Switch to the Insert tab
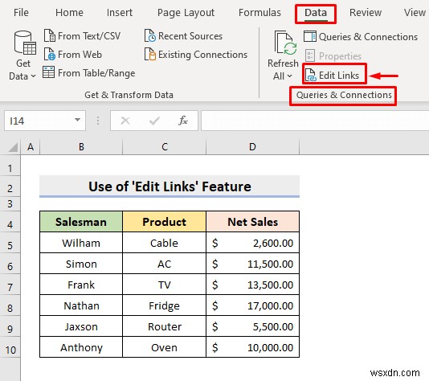This screenshot has height=381, width=429. point(119,13)
